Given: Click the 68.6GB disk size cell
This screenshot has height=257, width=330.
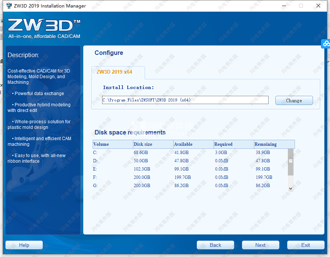Looking at the screenshot, I should pos(141,153).
